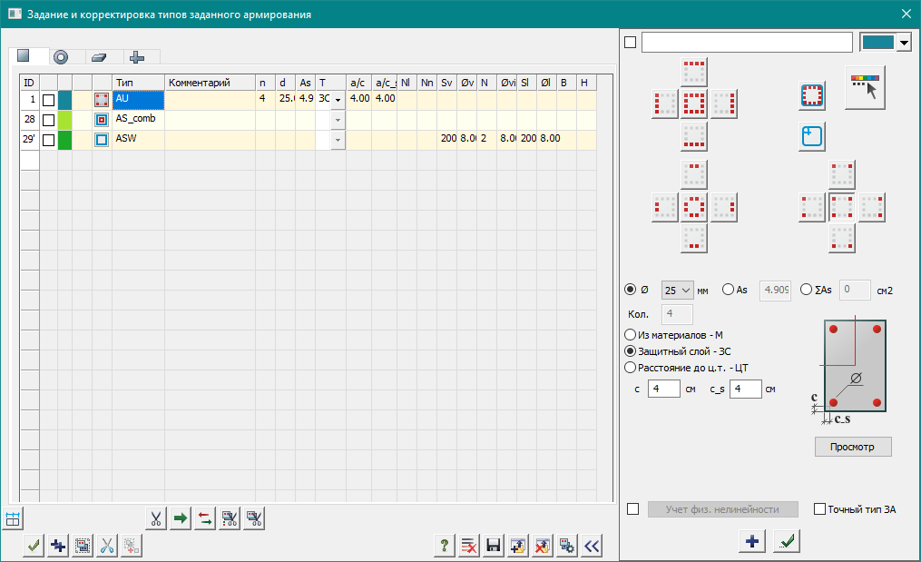This screenshot has height=562, width=921.
Task: Switch to the plus-shaped section tab
Action: point(137,56)
